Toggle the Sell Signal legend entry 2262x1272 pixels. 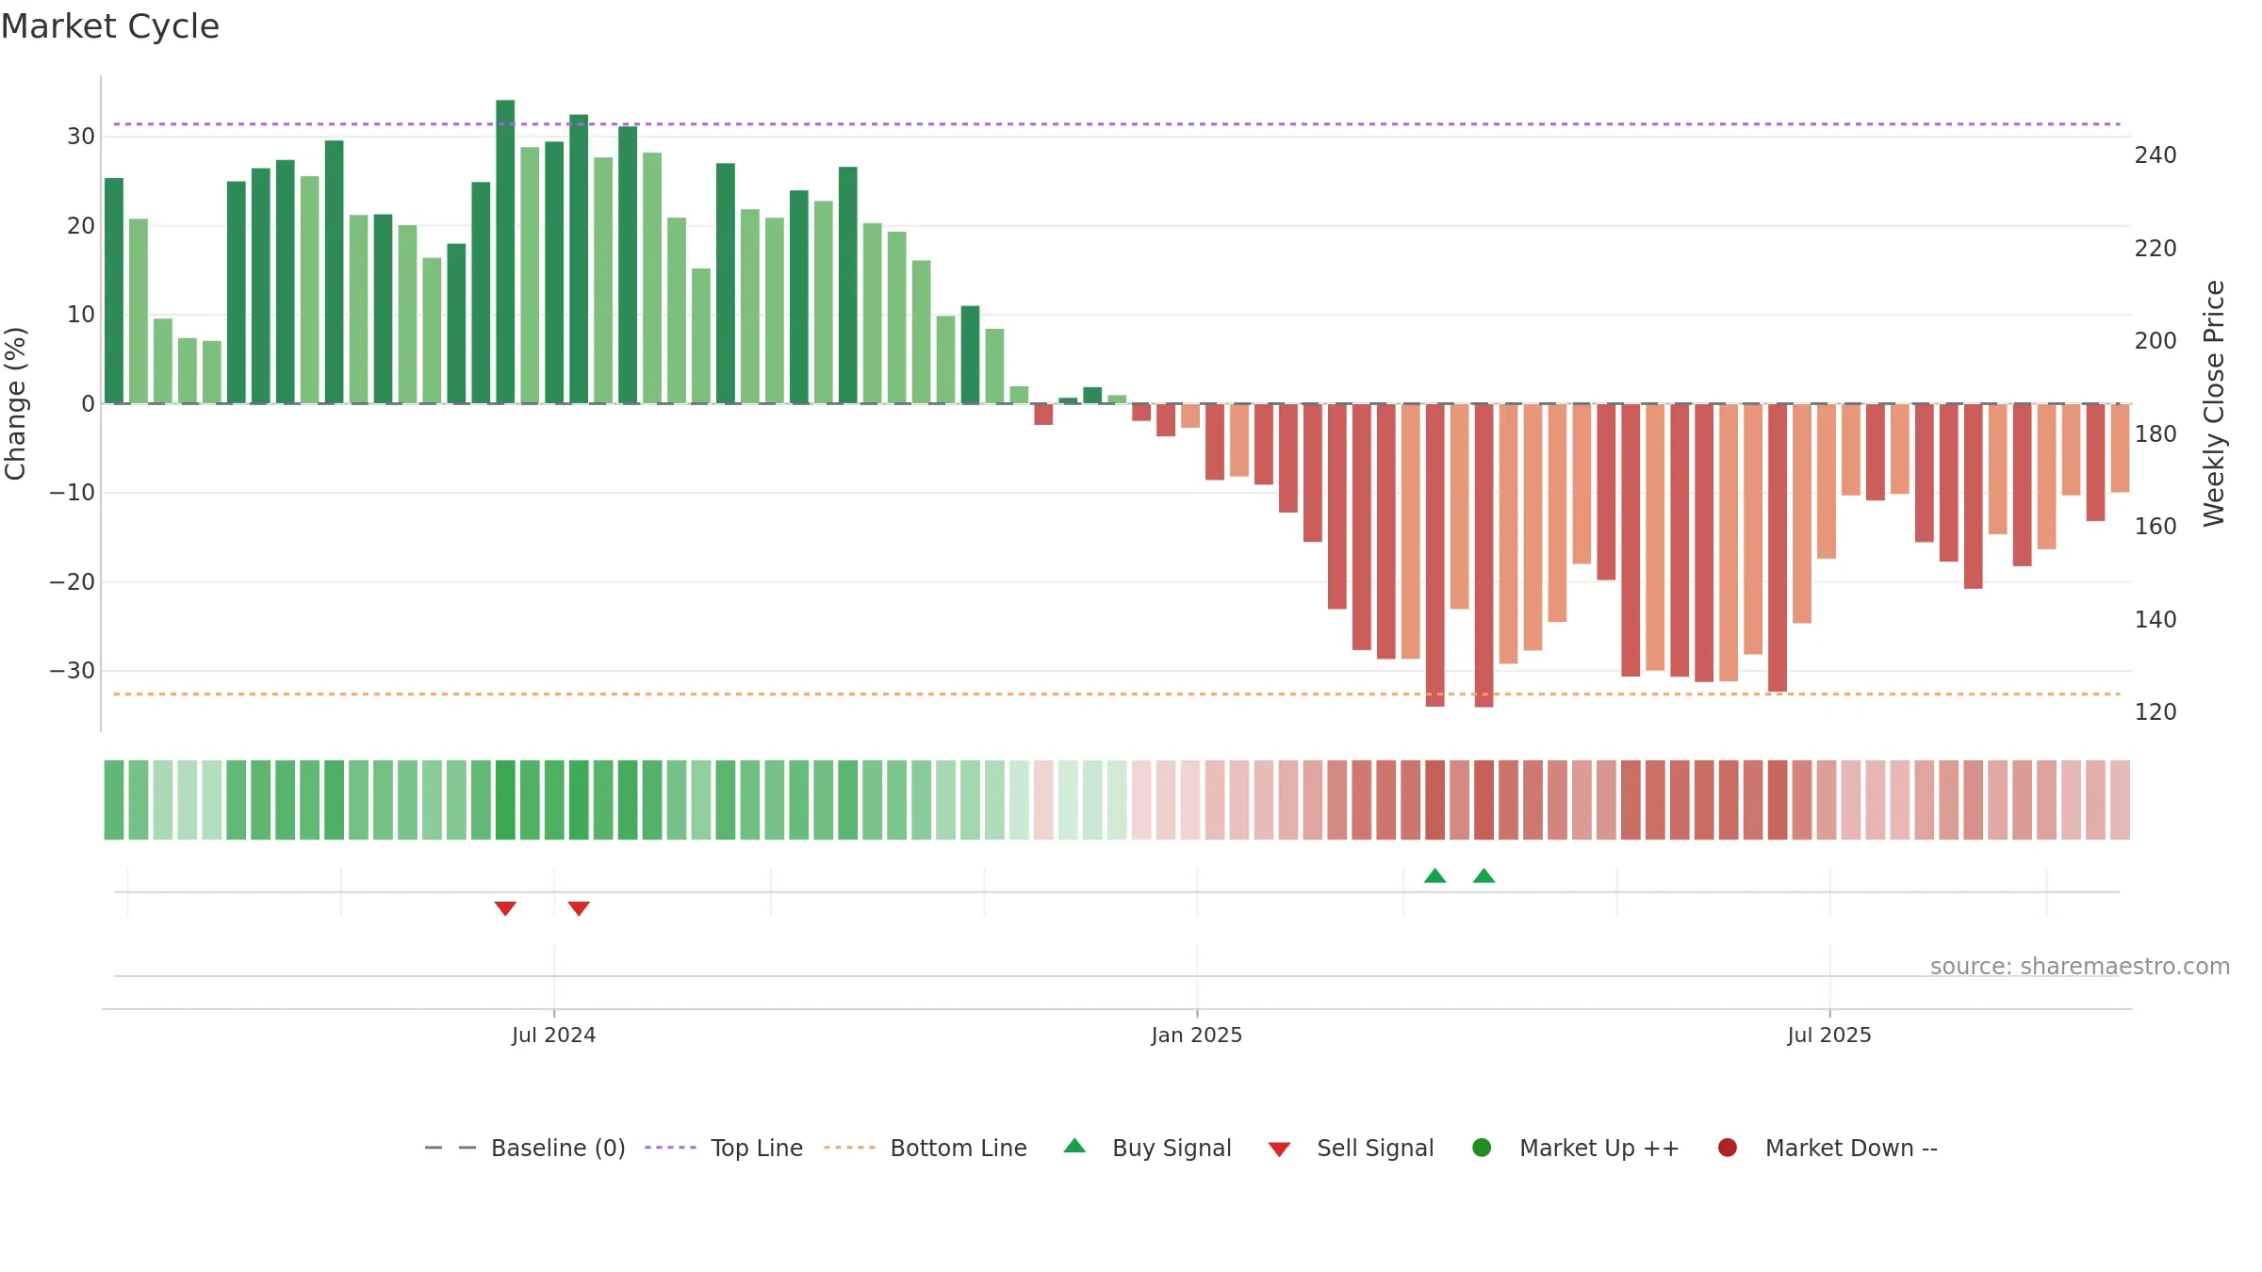(1351, 1148)
